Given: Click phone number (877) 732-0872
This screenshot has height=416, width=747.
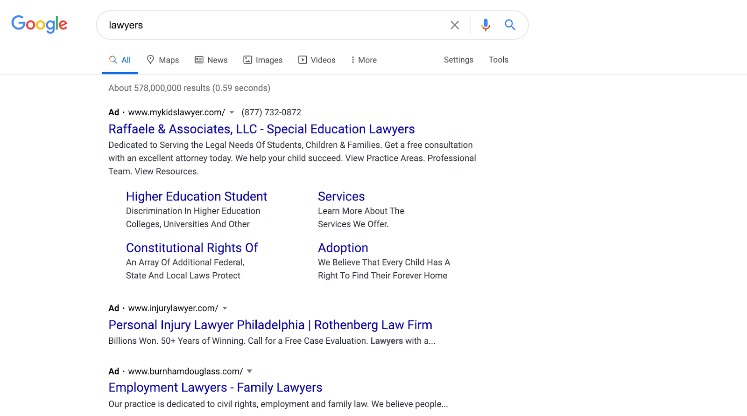Looking at the screenshot, I should [x=271, y=112].
